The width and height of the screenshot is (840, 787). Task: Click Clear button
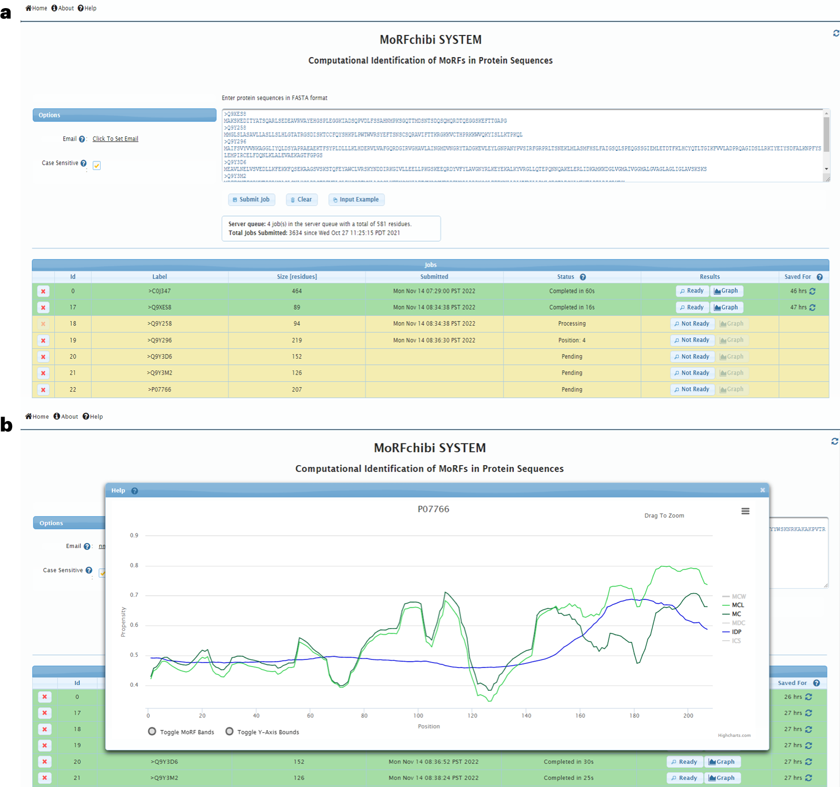click(301, 199)
